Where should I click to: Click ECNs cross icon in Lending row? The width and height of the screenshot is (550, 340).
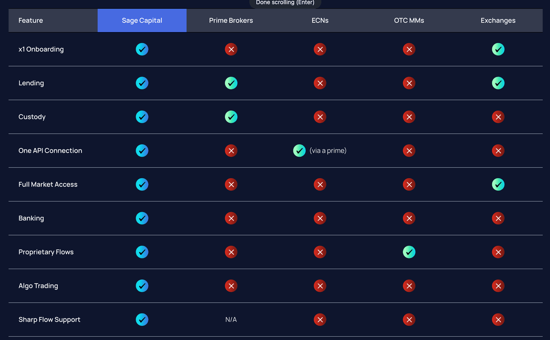pos(320,83)
